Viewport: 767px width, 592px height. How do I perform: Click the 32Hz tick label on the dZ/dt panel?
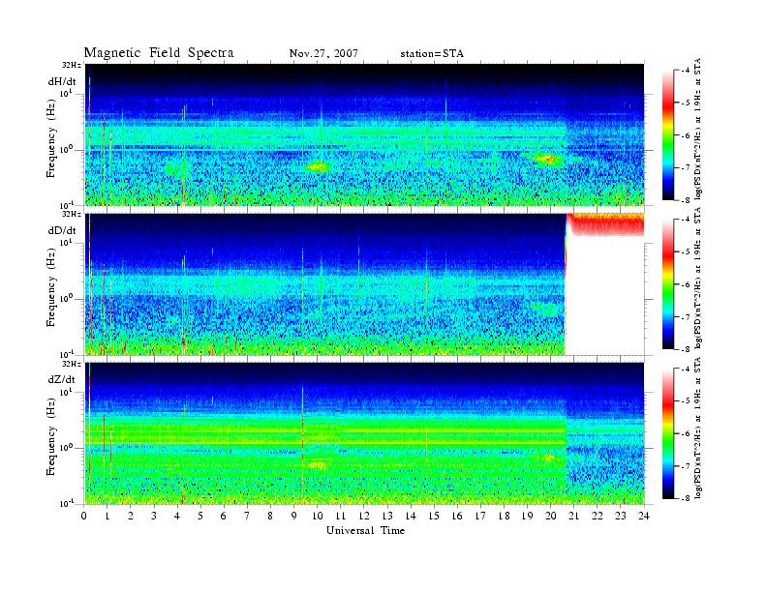pyautogui.click(x=72, y=364)
